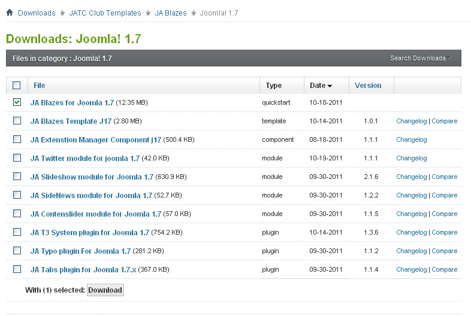Open JA Tabs plugin for Joomla 1.7.x
The image size is (471, 316).
(x=83, y=270)
